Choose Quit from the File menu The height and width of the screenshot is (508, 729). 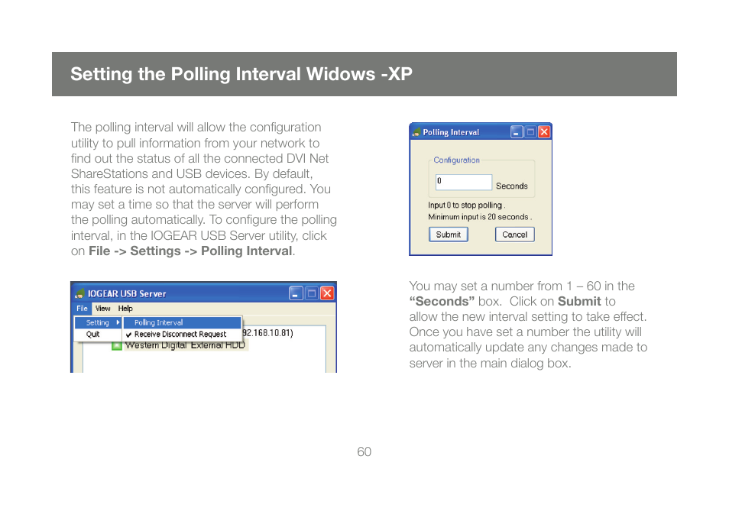pos(92,334)
